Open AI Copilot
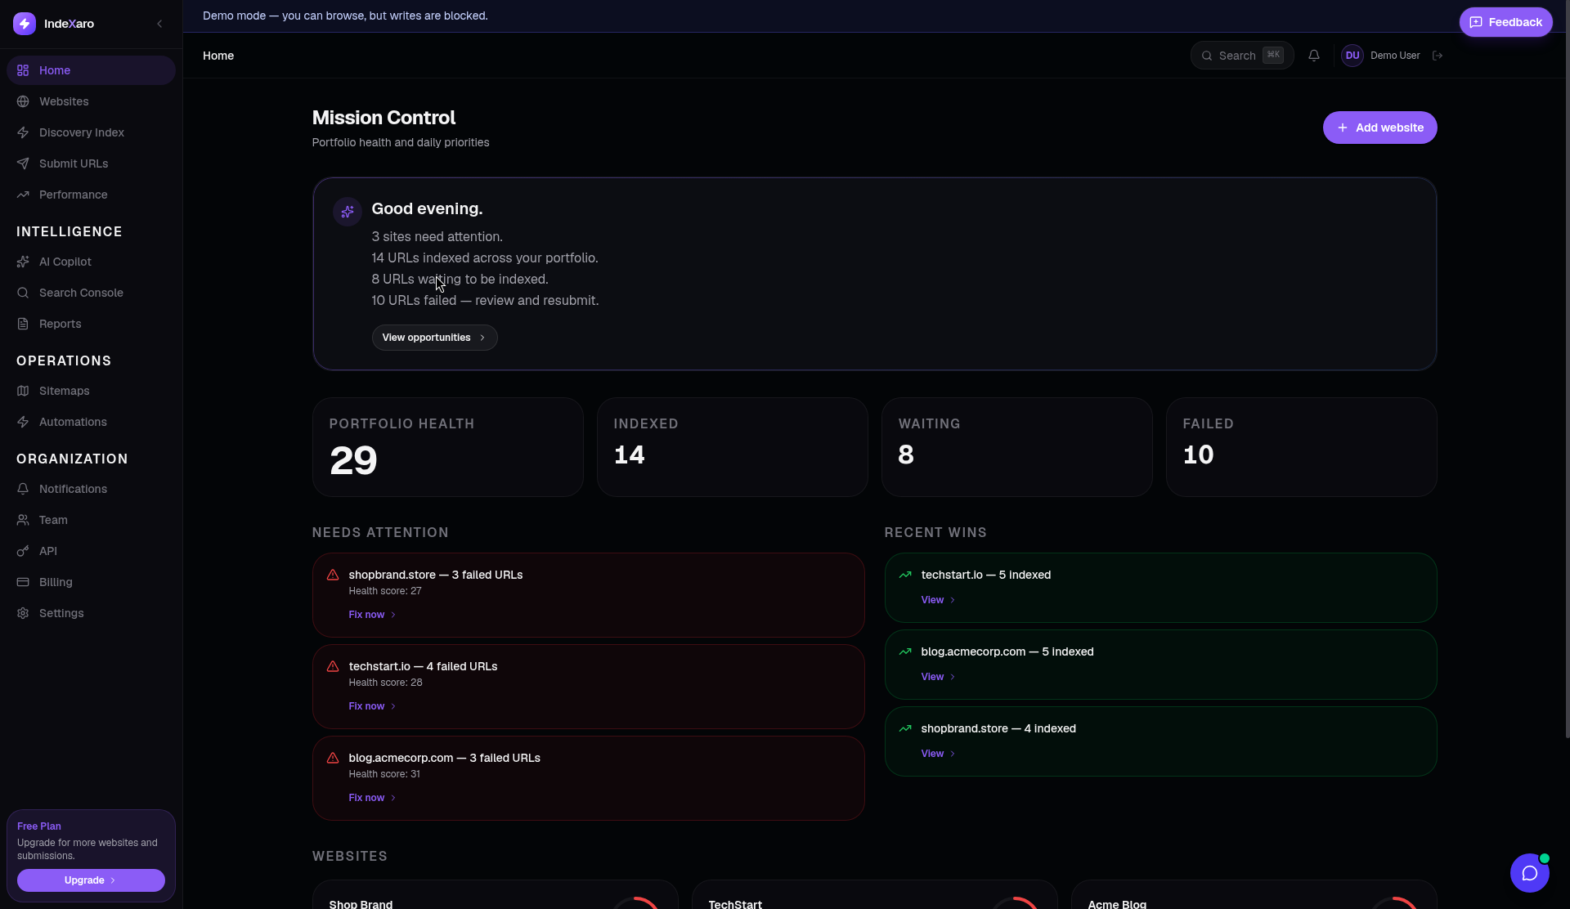 [91, 262]
